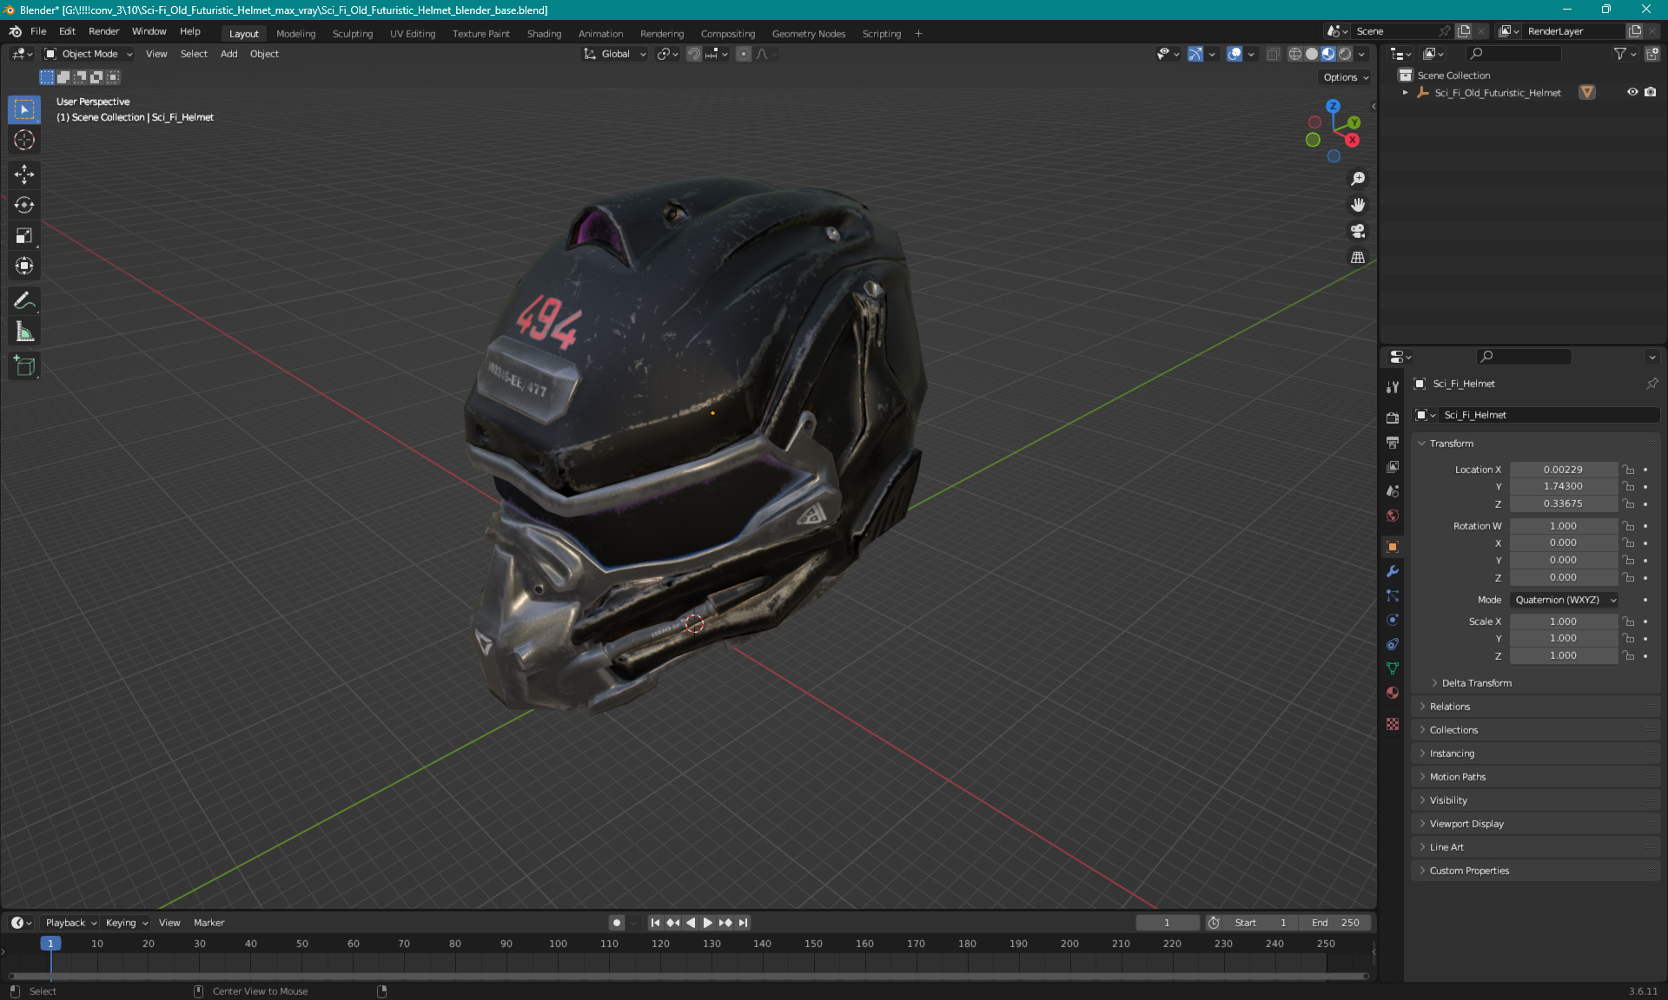
Task: Open the View Layer properties tab
Action: 1393,467
